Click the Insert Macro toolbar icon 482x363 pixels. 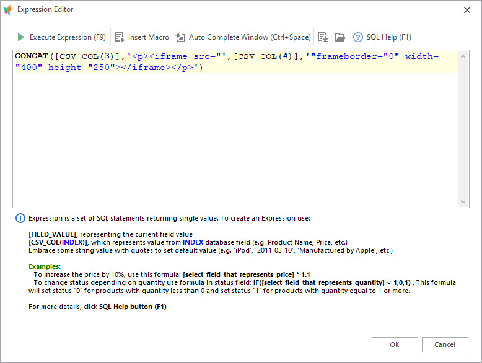tap(120, 37)
